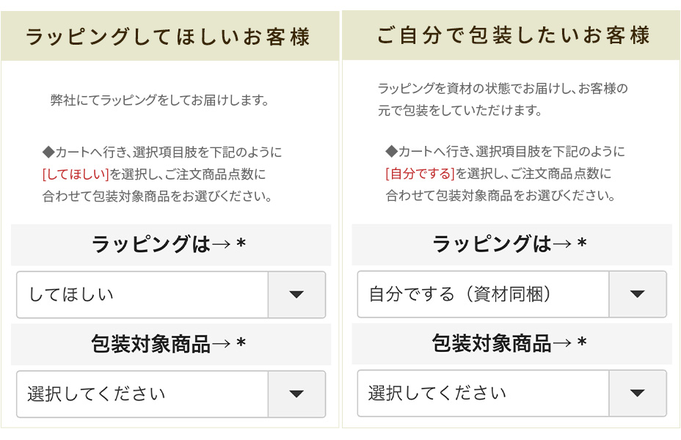The height and width of the screenshot is (440, 681).
Task: Click the left panel '◆カートへ行き' instruction line
Action: (161, 153)
